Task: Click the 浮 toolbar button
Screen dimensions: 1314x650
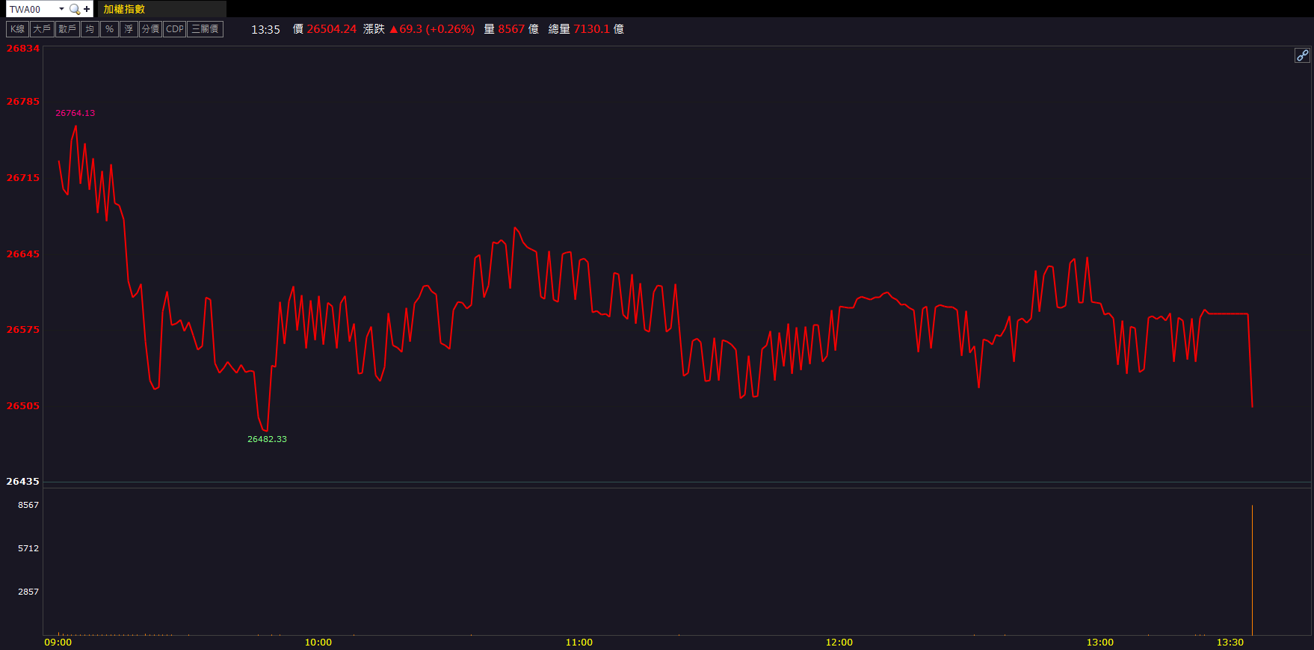Action: pos(129,29)
